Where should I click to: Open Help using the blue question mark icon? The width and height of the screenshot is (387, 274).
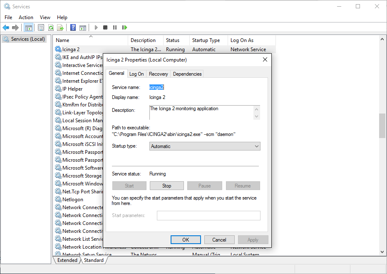point(72,27)
